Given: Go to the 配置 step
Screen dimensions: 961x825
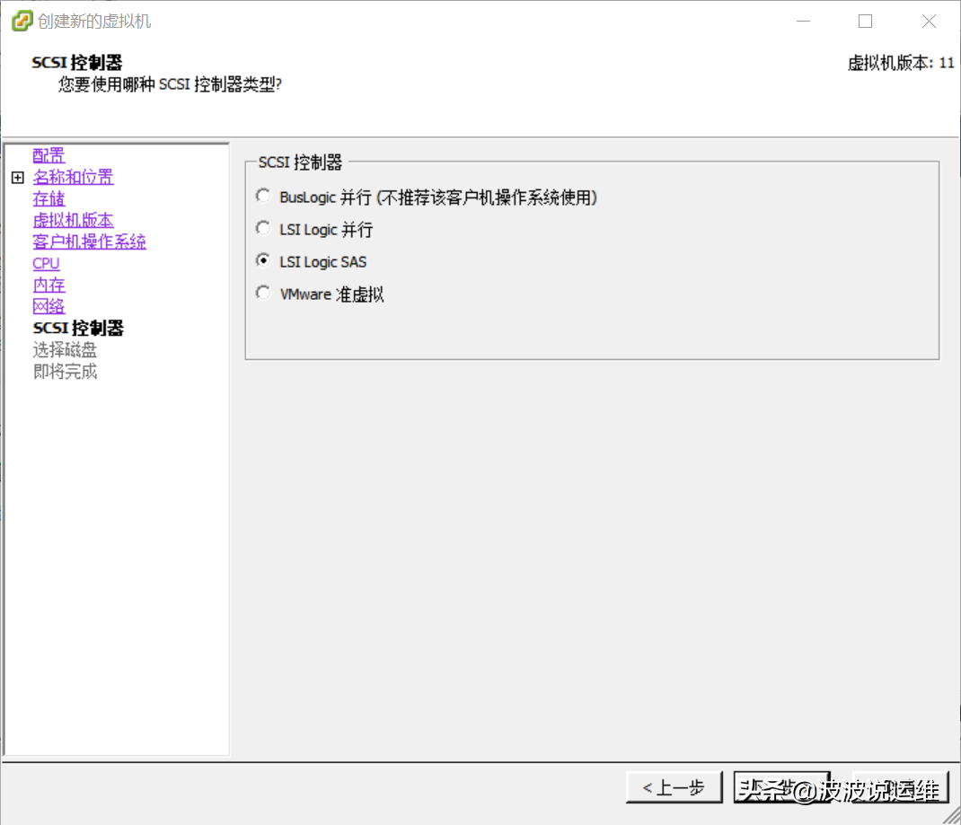Looking at the screenshot, I should 48,155.
